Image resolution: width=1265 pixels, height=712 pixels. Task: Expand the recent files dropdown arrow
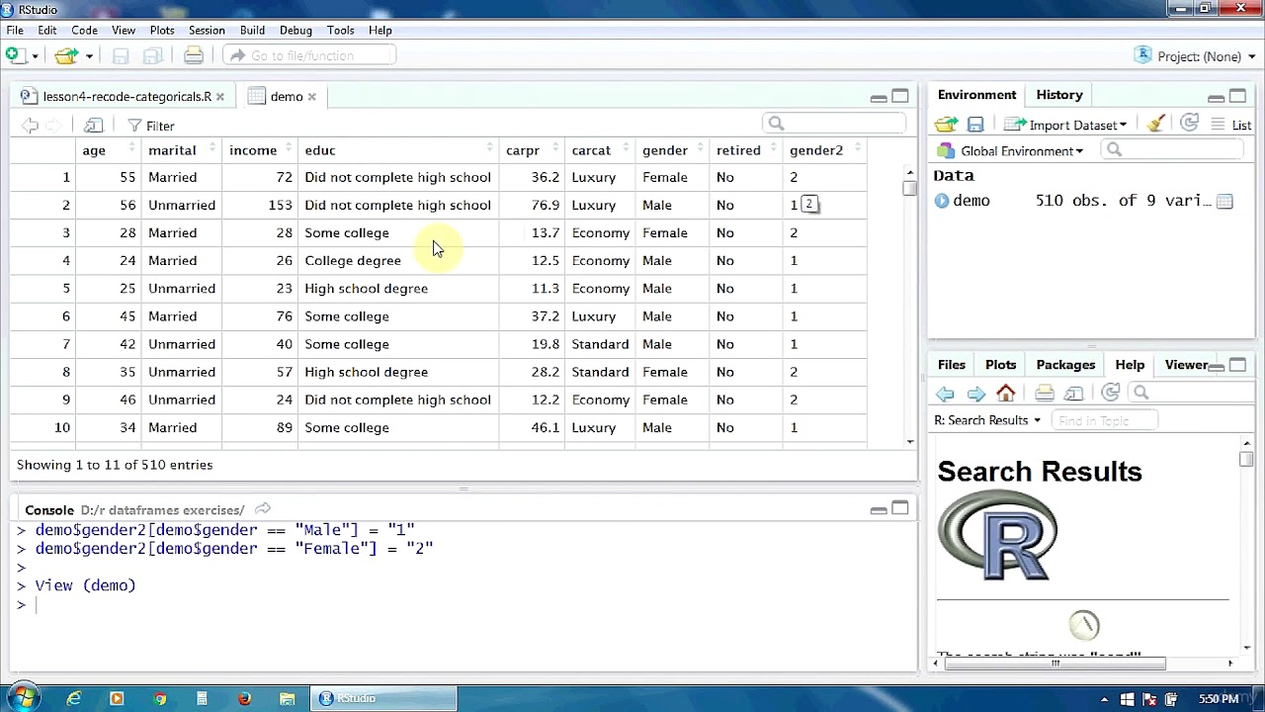coord(89,56)
